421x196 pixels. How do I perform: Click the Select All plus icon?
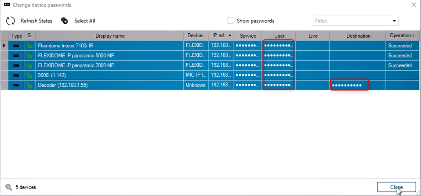[x=65, y=21]
